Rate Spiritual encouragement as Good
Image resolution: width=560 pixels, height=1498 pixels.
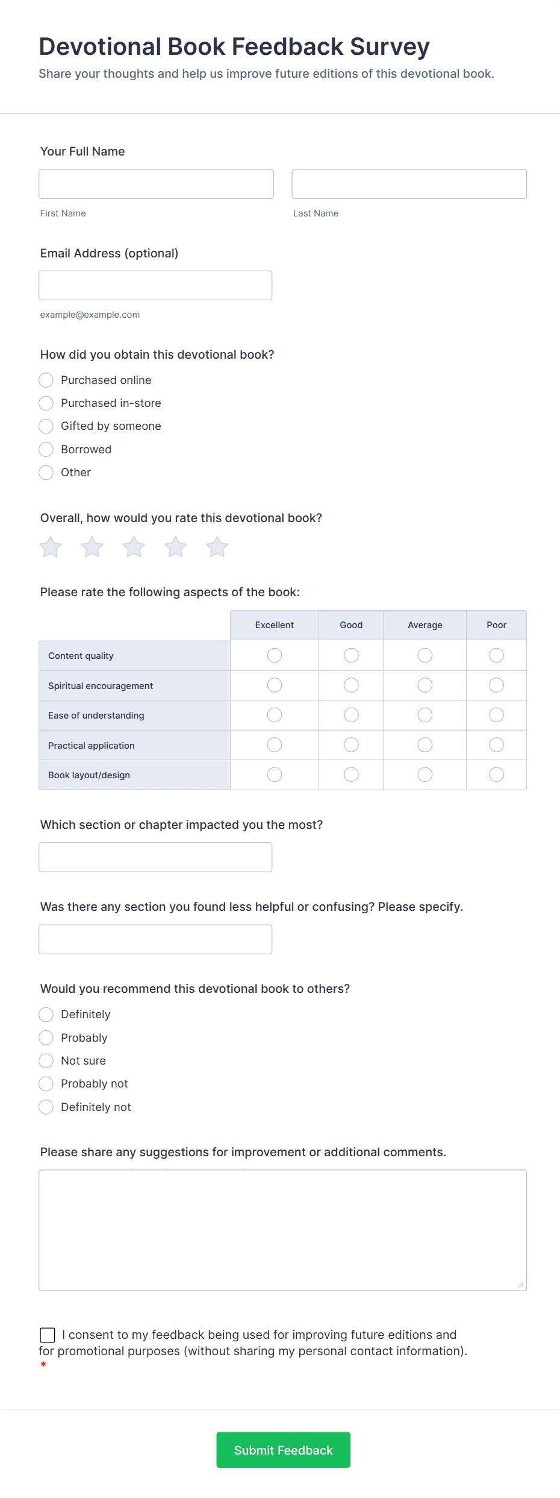(x=350, y=685)
